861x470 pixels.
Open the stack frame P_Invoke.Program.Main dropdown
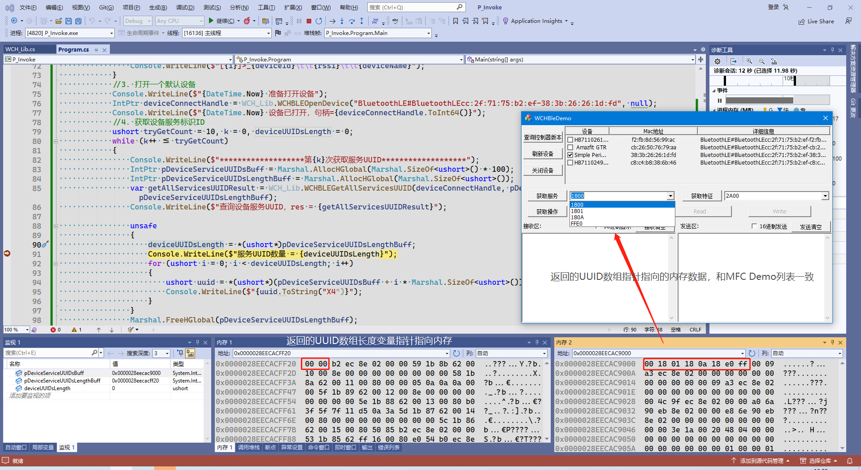click(x=378, y=33)
